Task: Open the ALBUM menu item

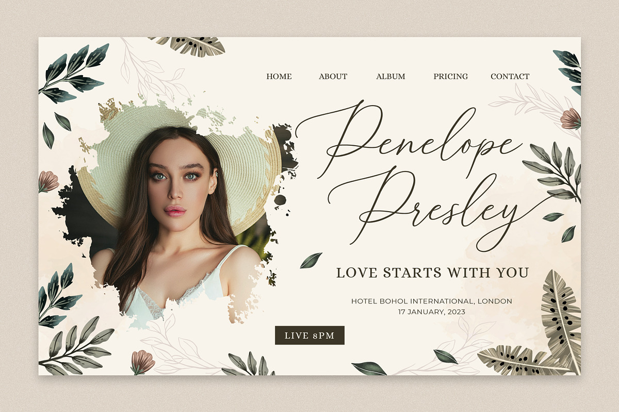Action: (x=390, y=76)
